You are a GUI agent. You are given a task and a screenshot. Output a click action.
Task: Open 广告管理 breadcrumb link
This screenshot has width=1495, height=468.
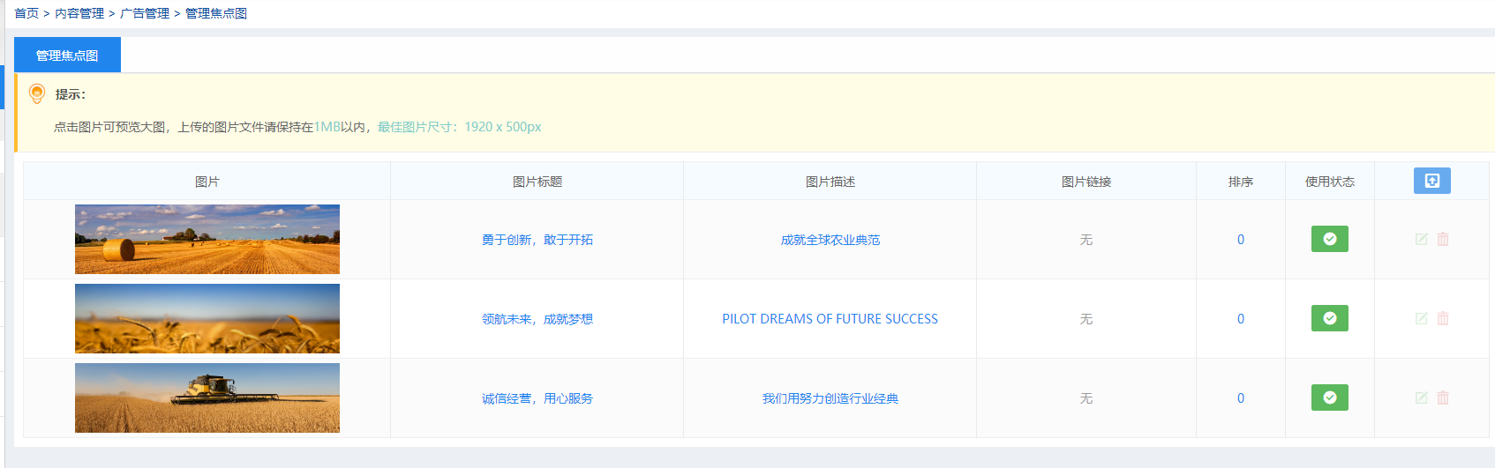point(145,13)
